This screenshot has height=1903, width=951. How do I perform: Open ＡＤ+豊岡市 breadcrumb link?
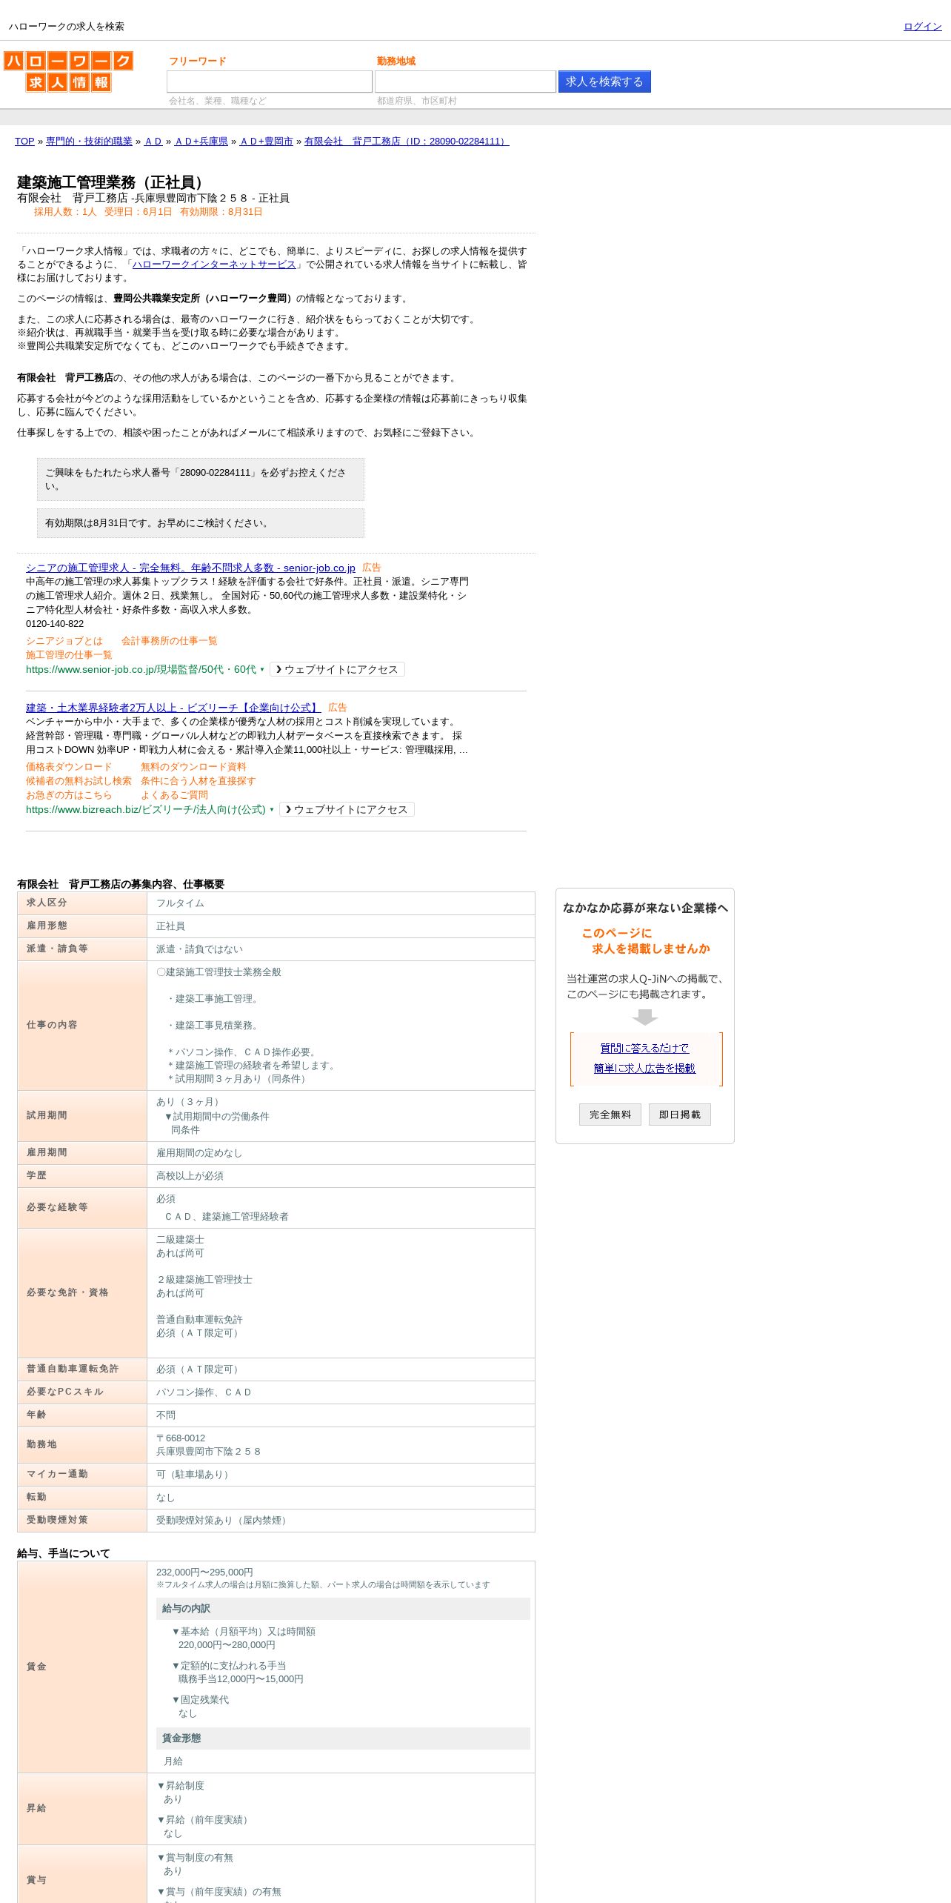point(267,142)
